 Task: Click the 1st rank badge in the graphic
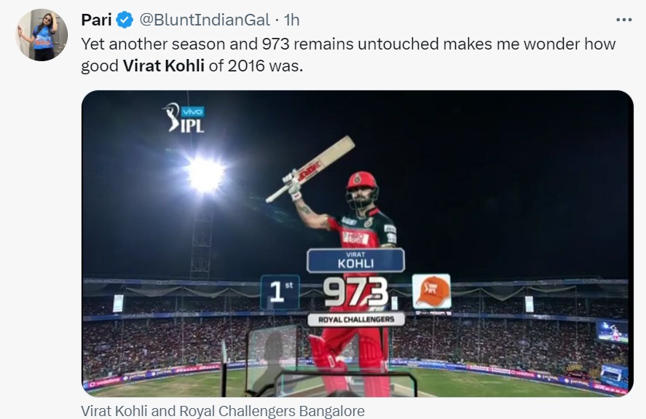click(x=280, y=292)
